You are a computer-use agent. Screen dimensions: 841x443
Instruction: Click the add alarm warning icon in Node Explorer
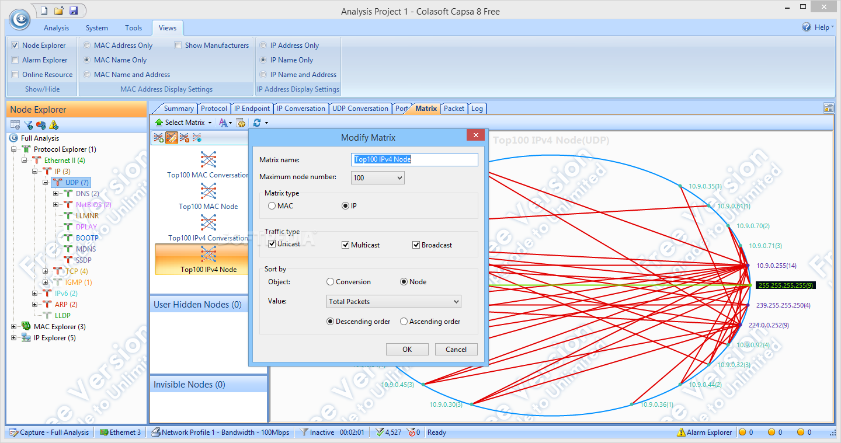(x=54, y=125)
